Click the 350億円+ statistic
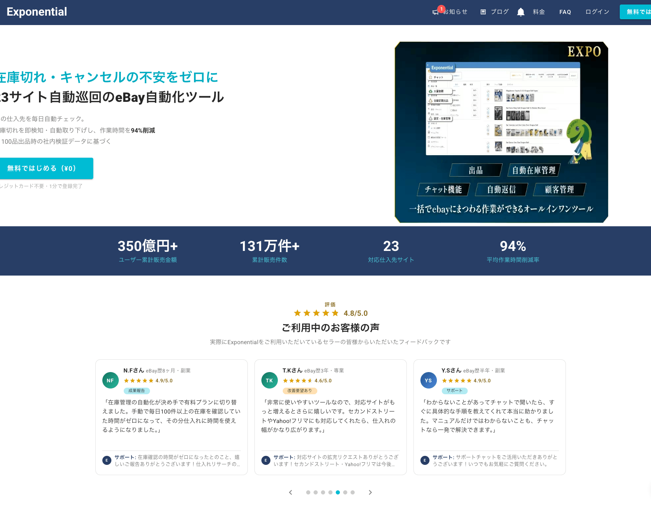 coord(148,246)
